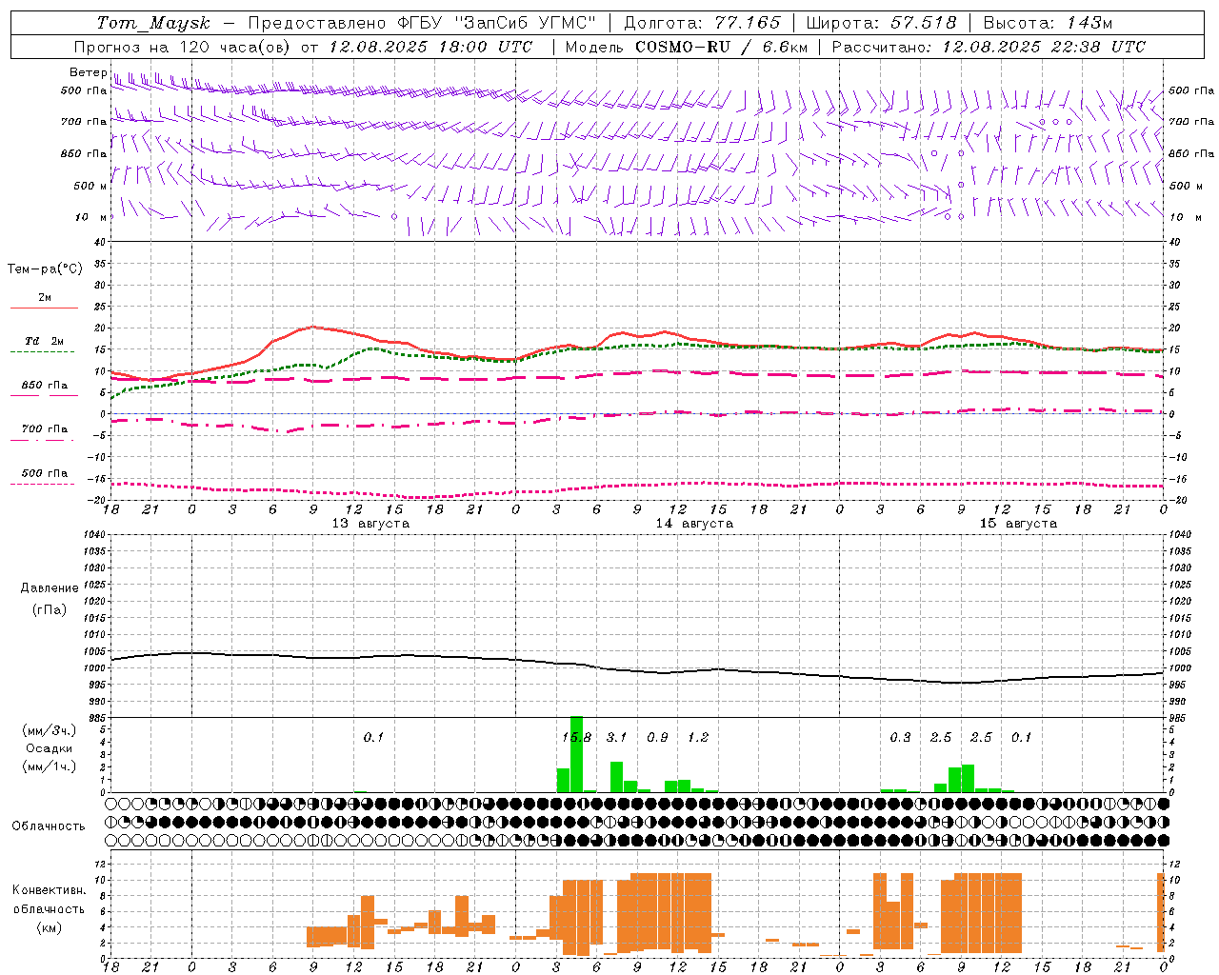This screenshot has width=1219, height=975.
Task: Click the "Широта: 57.518" header field
Action: (881, 23)
